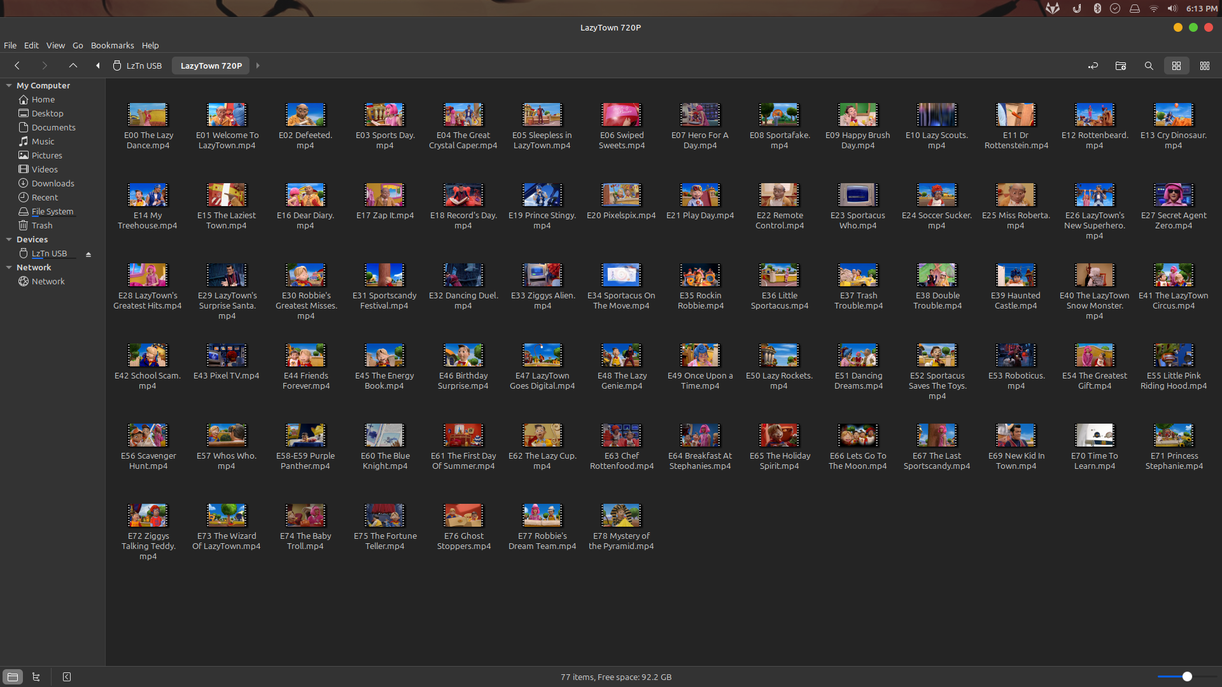Viewport: 1222px width, 687px height.
Task: Hide the sidebar panel
Action: [67, 677]
